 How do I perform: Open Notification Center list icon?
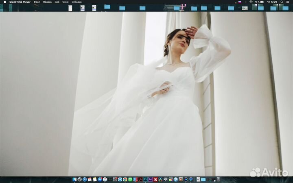tap(288, 2)
